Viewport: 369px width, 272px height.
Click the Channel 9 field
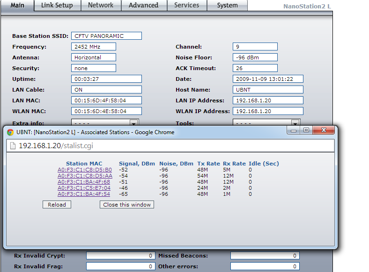click(255, 47)
